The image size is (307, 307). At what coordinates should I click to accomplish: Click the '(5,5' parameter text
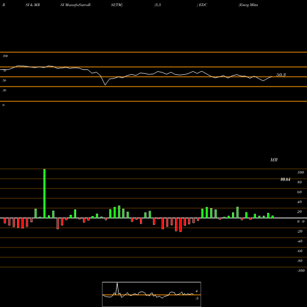click(158, 5)
